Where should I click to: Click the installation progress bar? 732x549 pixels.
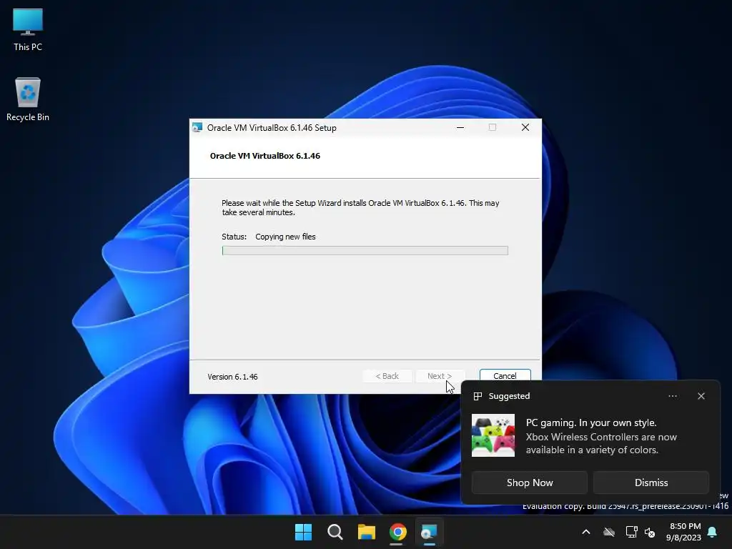(365, 251)
